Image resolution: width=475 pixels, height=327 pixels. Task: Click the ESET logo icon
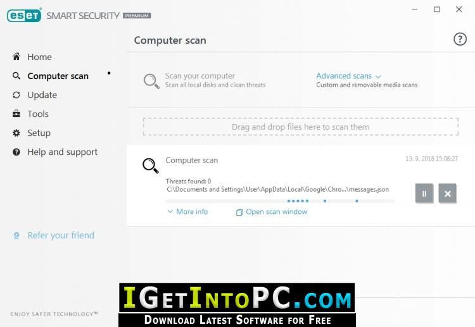click(24, 15)
